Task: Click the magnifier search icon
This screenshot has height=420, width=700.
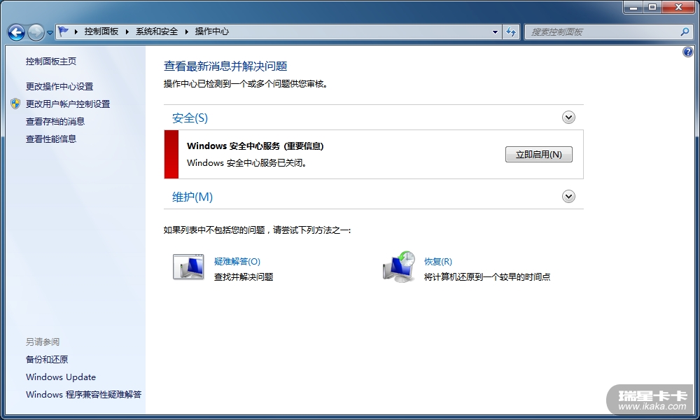Action: coord(685,31)
